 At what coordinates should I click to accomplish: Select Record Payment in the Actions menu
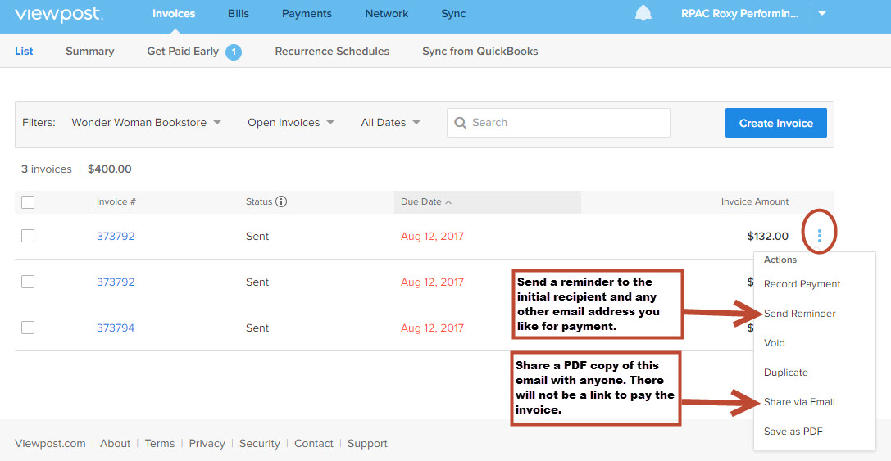(x=802, y=284)
